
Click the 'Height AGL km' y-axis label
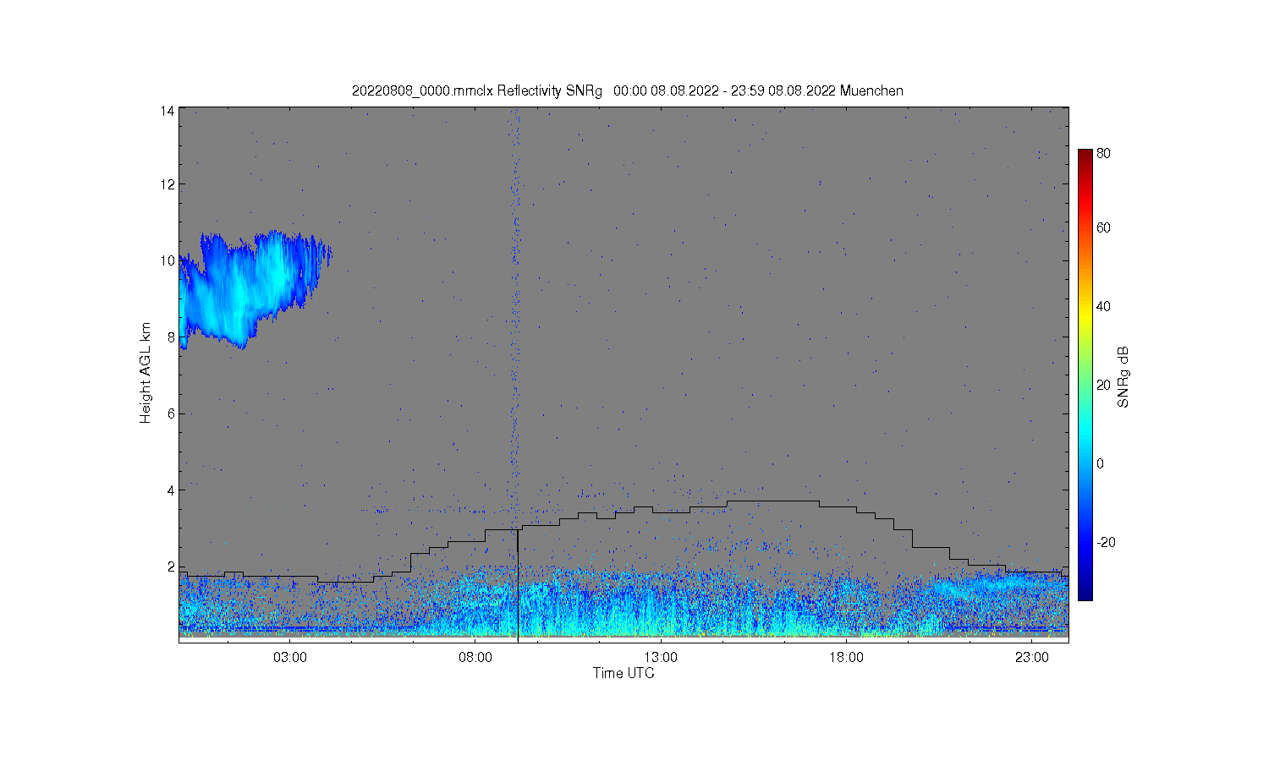coord(146,373)
